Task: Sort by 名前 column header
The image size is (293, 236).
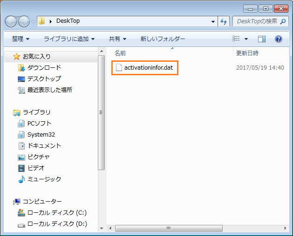Action: click(121, 53)
